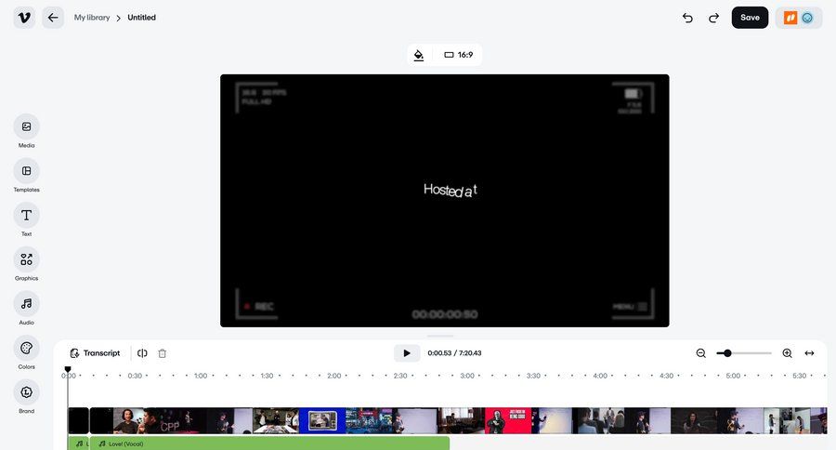Open the Audio panel
Screen dimensions: 836x450
[x=26, y=304]
